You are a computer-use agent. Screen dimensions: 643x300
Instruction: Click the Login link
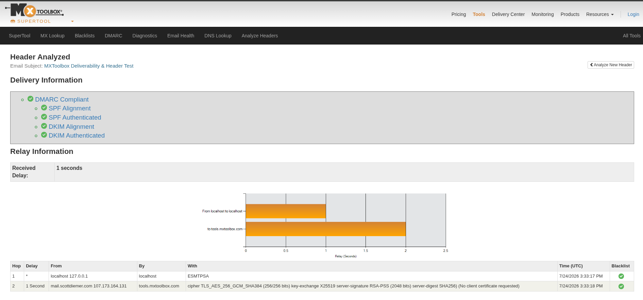coord(633,14)
